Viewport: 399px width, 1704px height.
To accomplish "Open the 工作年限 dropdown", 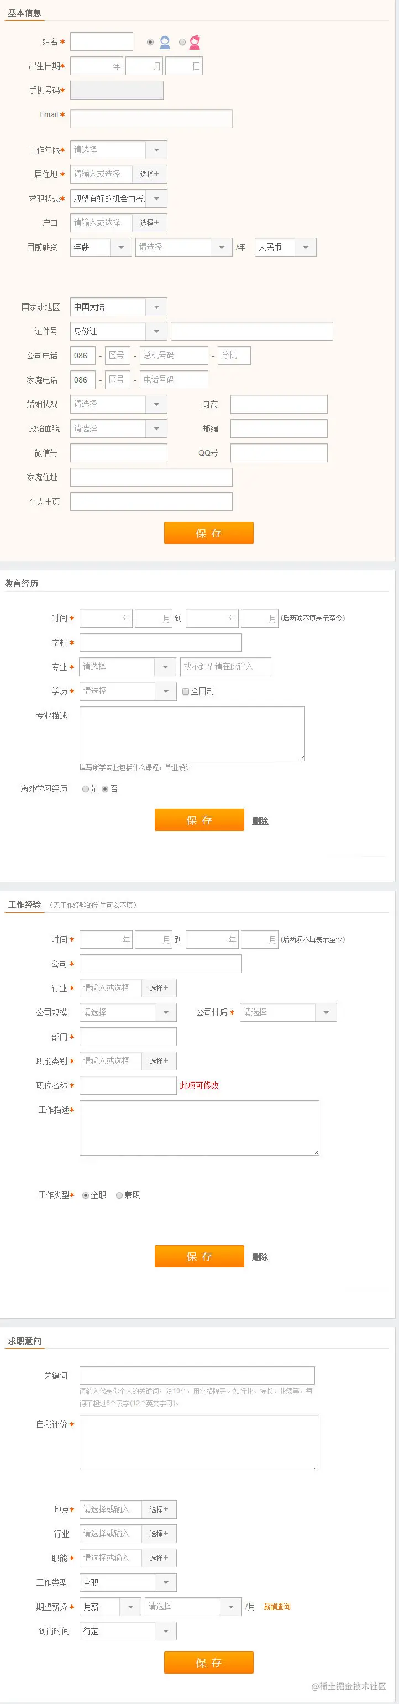I will pos(156,149).
